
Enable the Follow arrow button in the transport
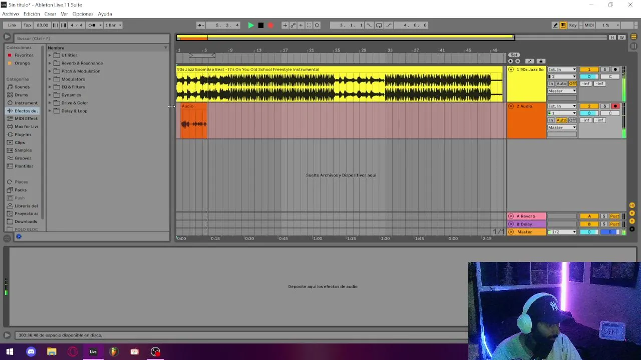point(200,25)
